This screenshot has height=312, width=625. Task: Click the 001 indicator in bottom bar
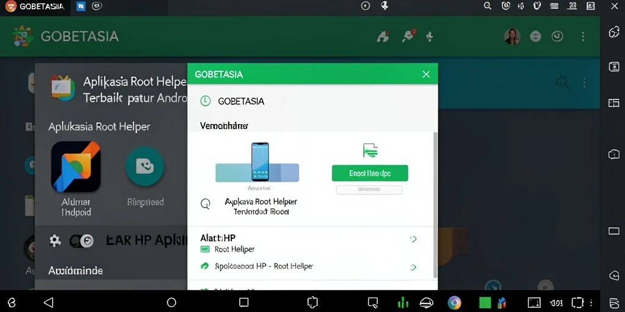(x=557, y=303)
